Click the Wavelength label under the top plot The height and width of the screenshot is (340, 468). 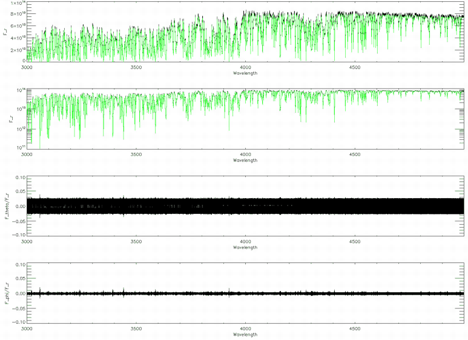pyautogui.click(x=245, y=73)
